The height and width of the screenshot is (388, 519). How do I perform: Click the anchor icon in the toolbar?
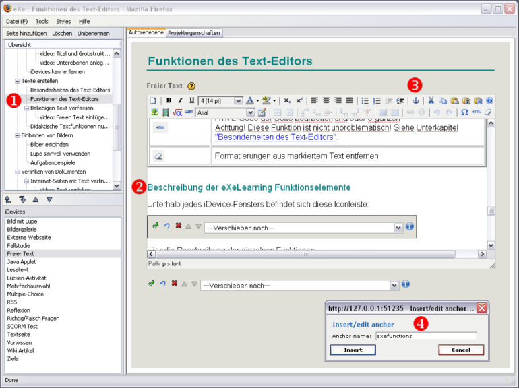coord(416,100)
